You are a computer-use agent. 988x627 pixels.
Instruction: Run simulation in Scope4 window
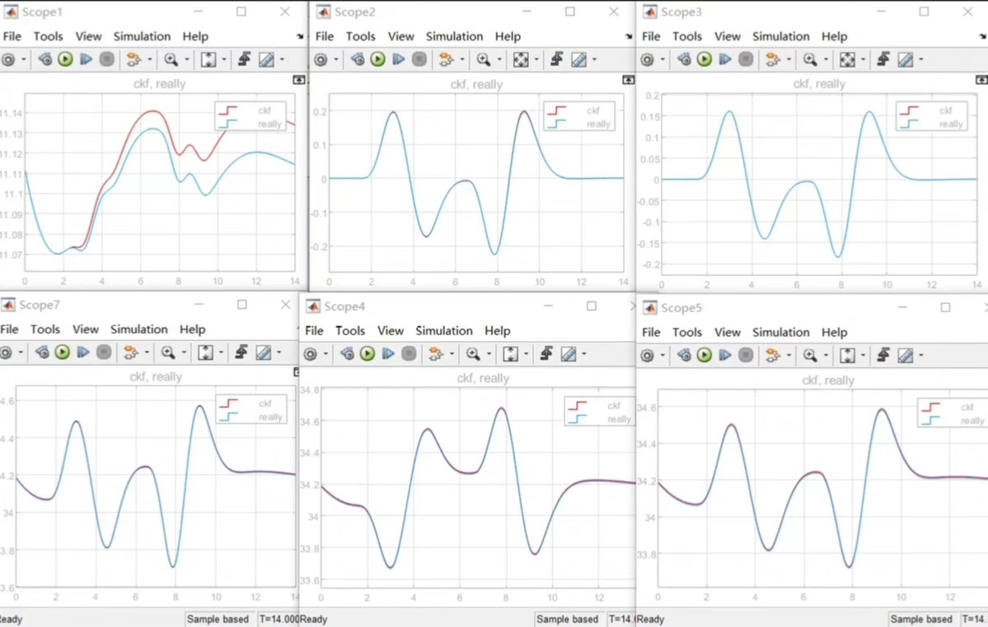[x=368, y=353]
